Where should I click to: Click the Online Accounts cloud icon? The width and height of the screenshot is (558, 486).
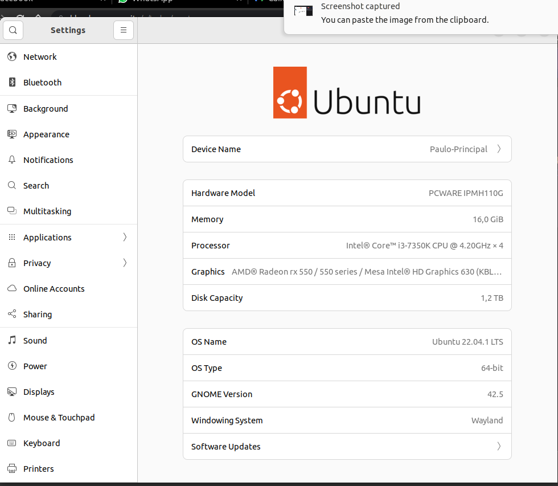(x=12, y=288)
